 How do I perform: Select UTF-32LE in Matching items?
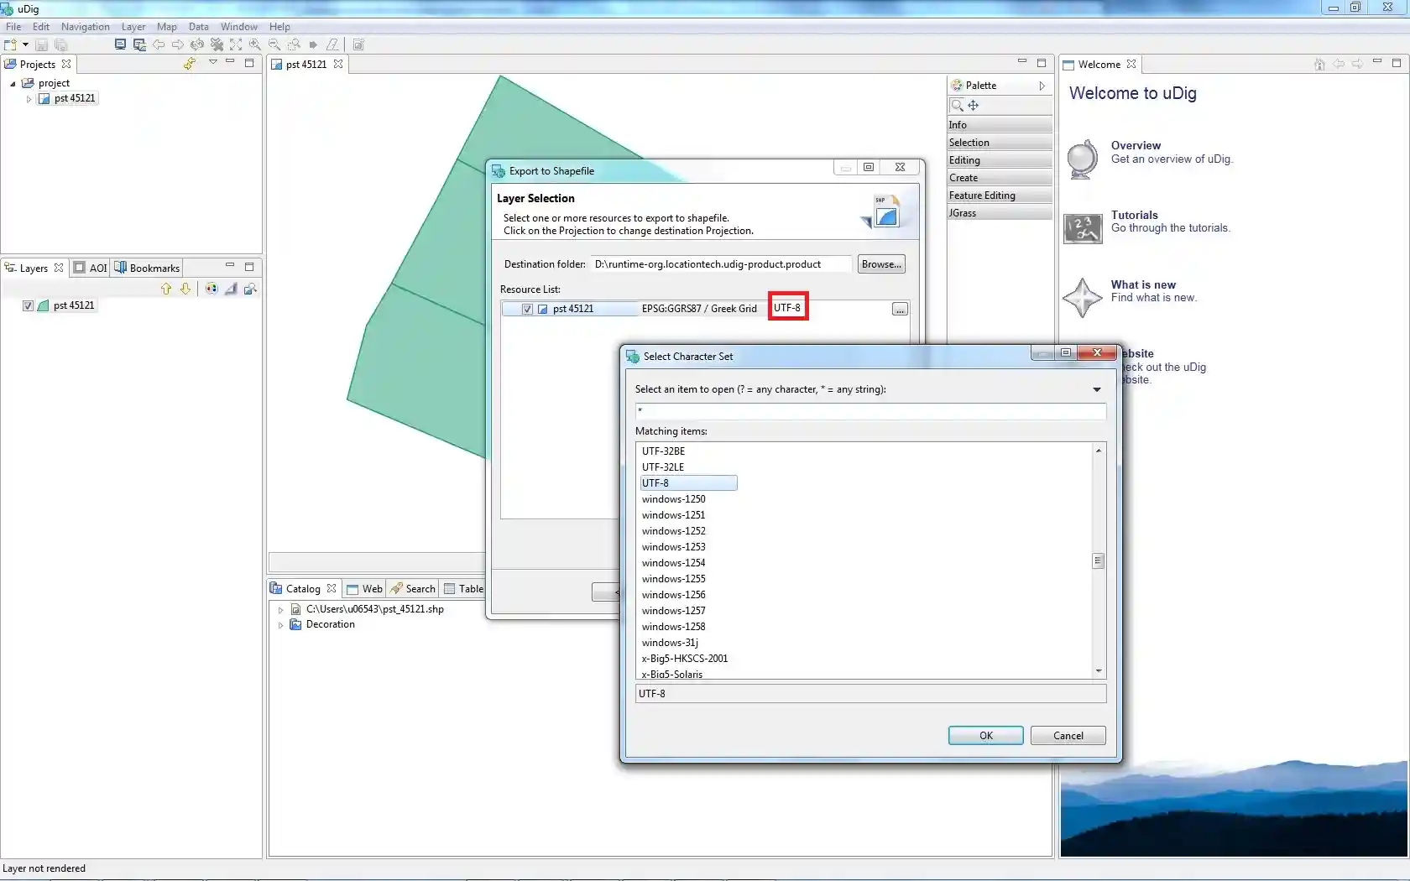[x=663, y=467]
